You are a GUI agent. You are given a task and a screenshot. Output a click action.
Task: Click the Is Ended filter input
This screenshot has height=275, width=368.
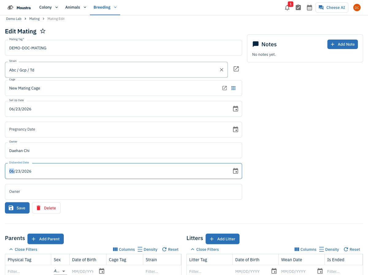pos(343,271)
